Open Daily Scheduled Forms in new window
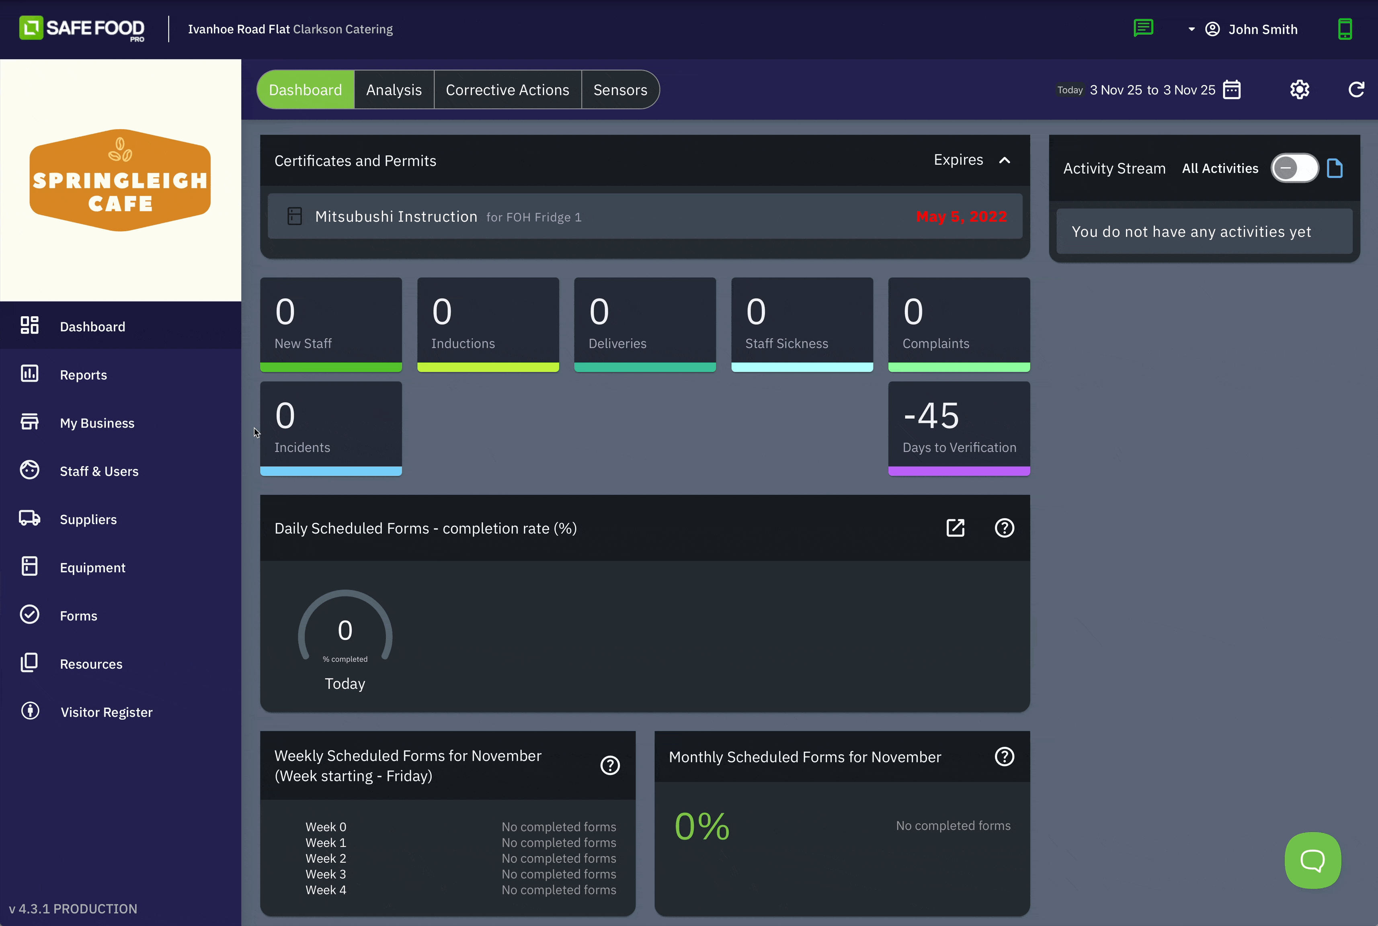The width and height of the screenshot is (1378, 926). 955,528
